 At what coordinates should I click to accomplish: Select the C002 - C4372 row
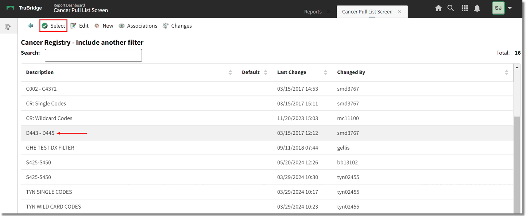(267, 89)
